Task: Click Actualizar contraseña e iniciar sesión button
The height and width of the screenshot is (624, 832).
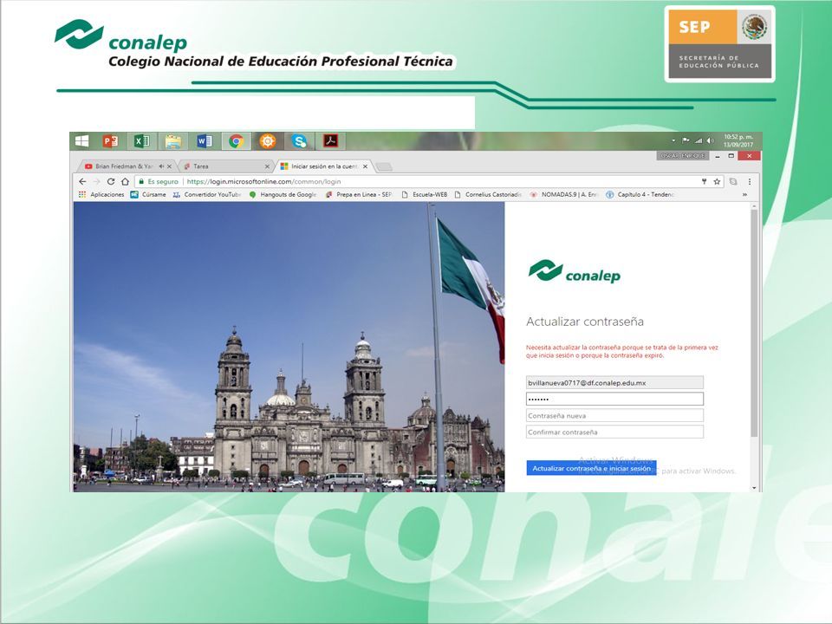Action: (x=591, y=468)
